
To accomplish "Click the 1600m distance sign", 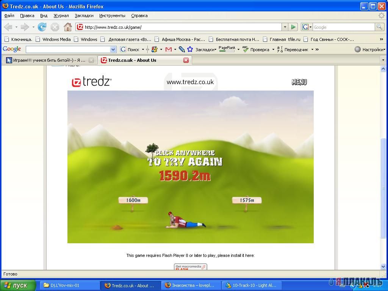I will (133, 200).
